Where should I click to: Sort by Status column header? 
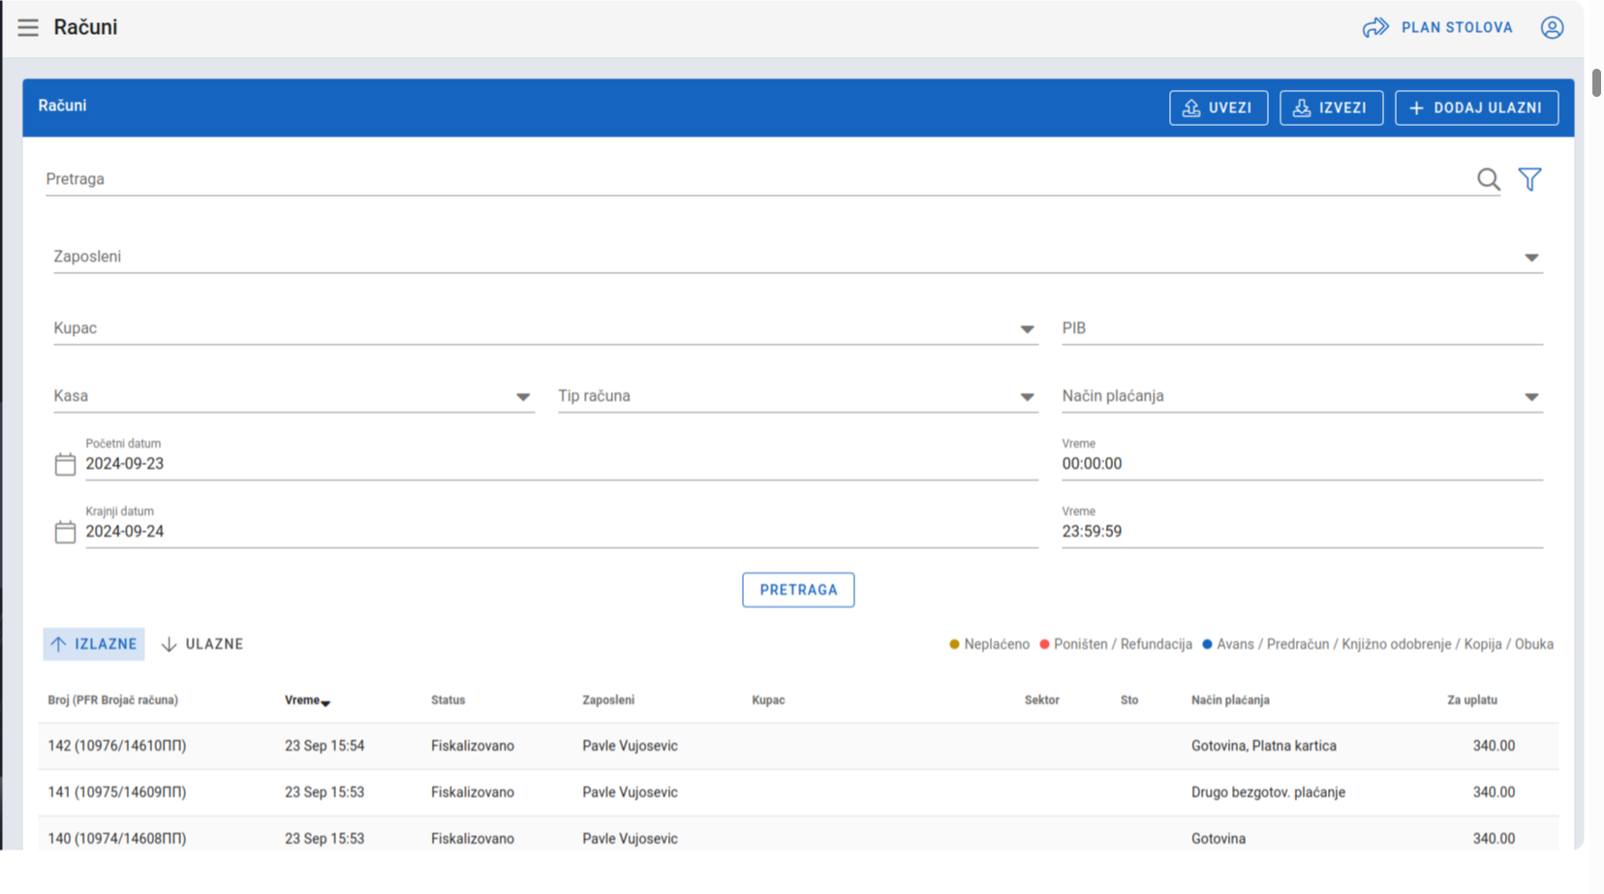click(447, 700)
